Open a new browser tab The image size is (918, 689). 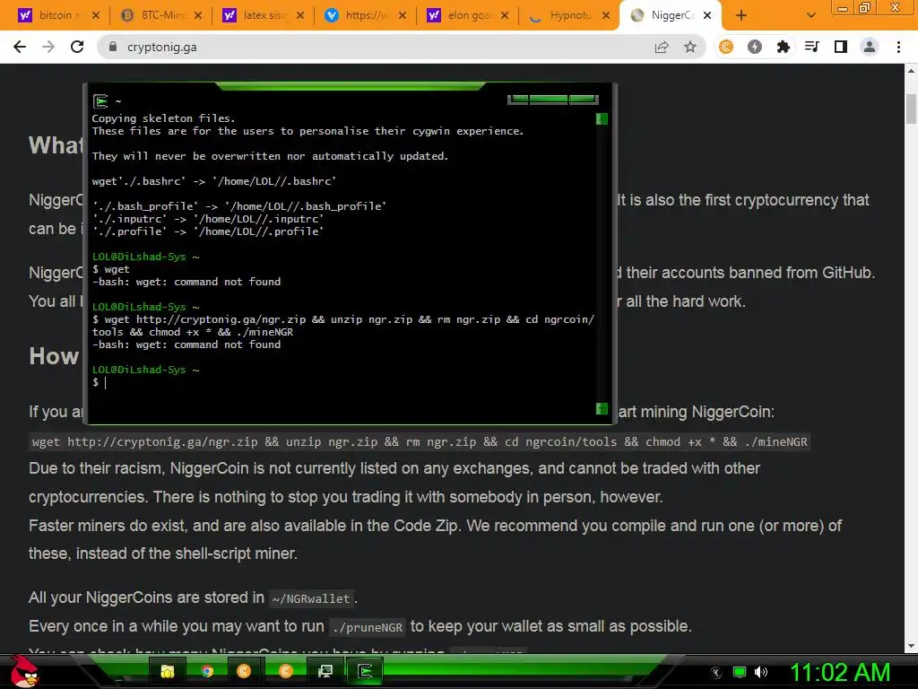click(x=741, y=15)
